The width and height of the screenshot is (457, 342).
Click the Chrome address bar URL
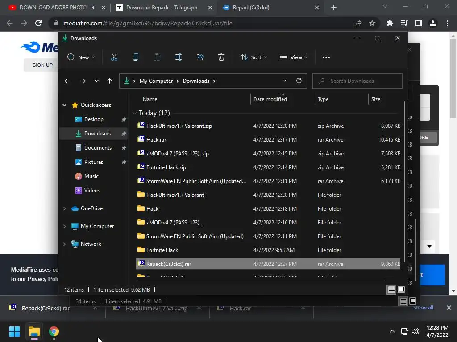(148, 23)
